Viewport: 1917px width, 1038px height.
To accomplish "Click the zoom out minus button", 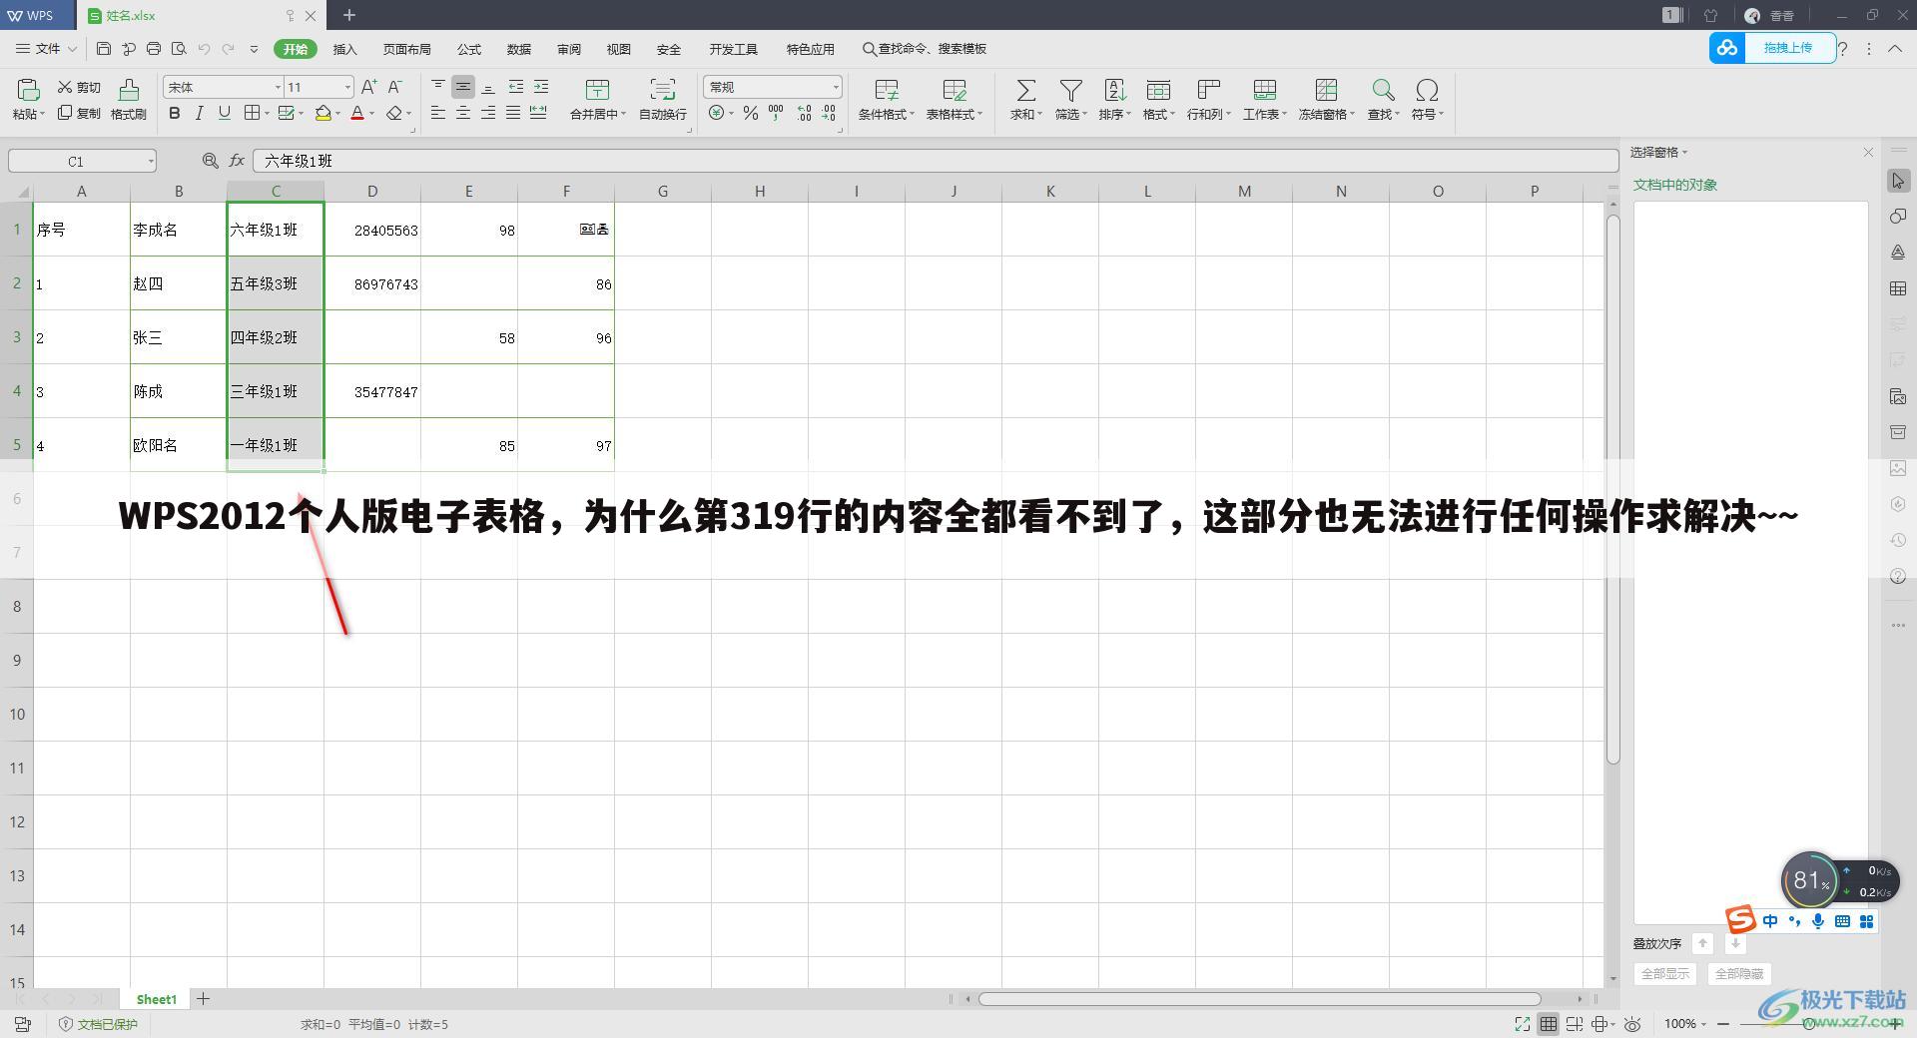I will [x=1723, y=1024].
